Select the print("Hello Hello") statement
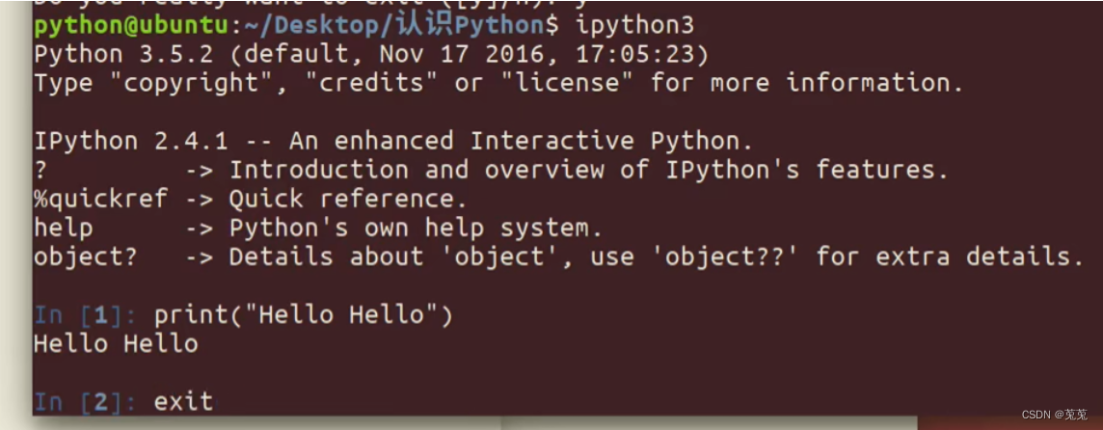The width and height of the screenshot is (1103, 430). [x=304, y=314]
